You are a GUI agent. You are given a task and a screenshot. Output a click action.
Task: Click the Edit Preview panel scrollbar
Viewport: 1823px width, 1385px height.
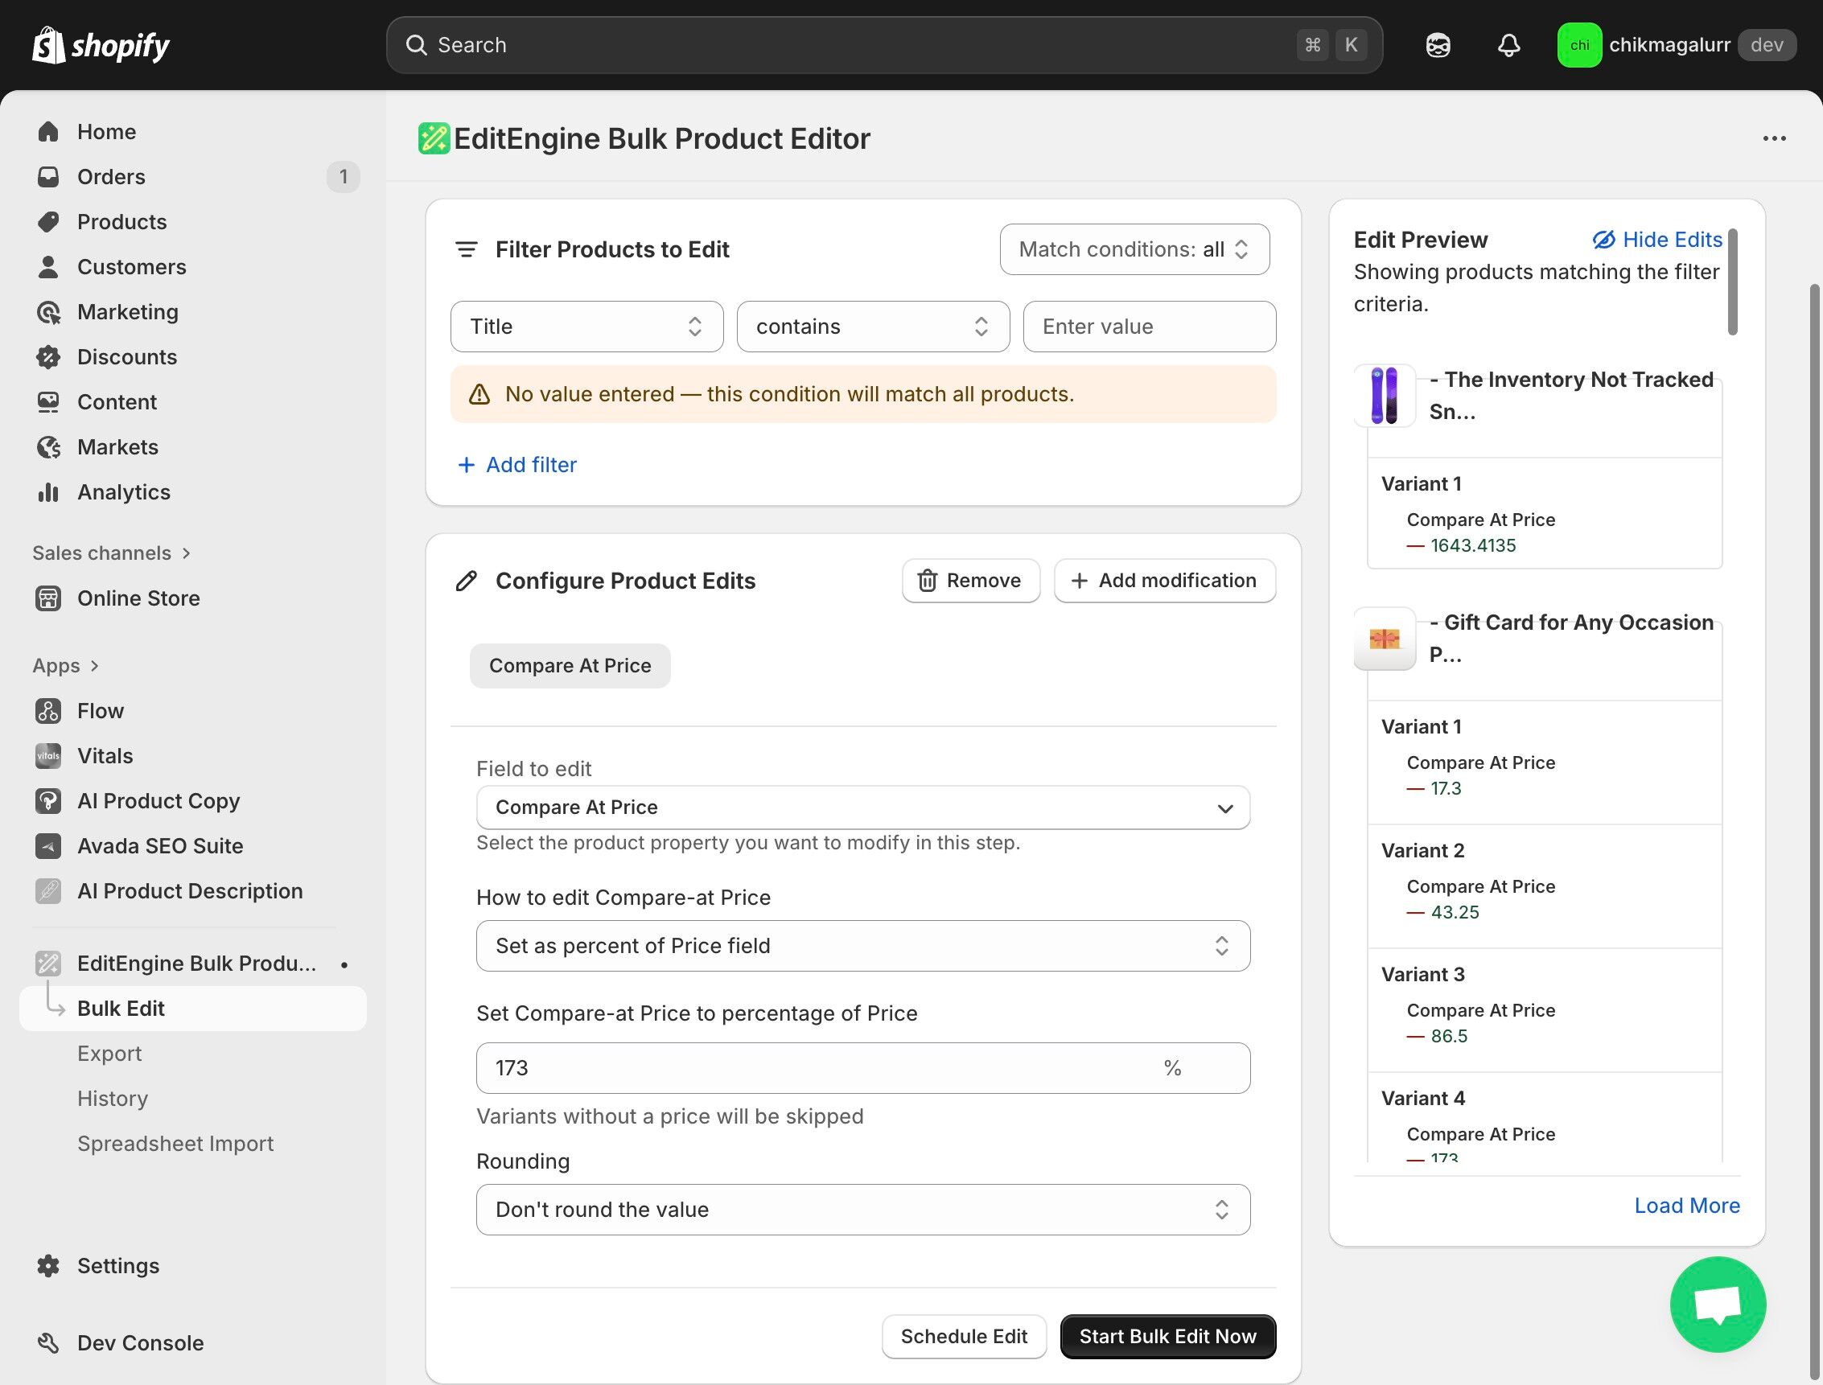[1732, 282]
